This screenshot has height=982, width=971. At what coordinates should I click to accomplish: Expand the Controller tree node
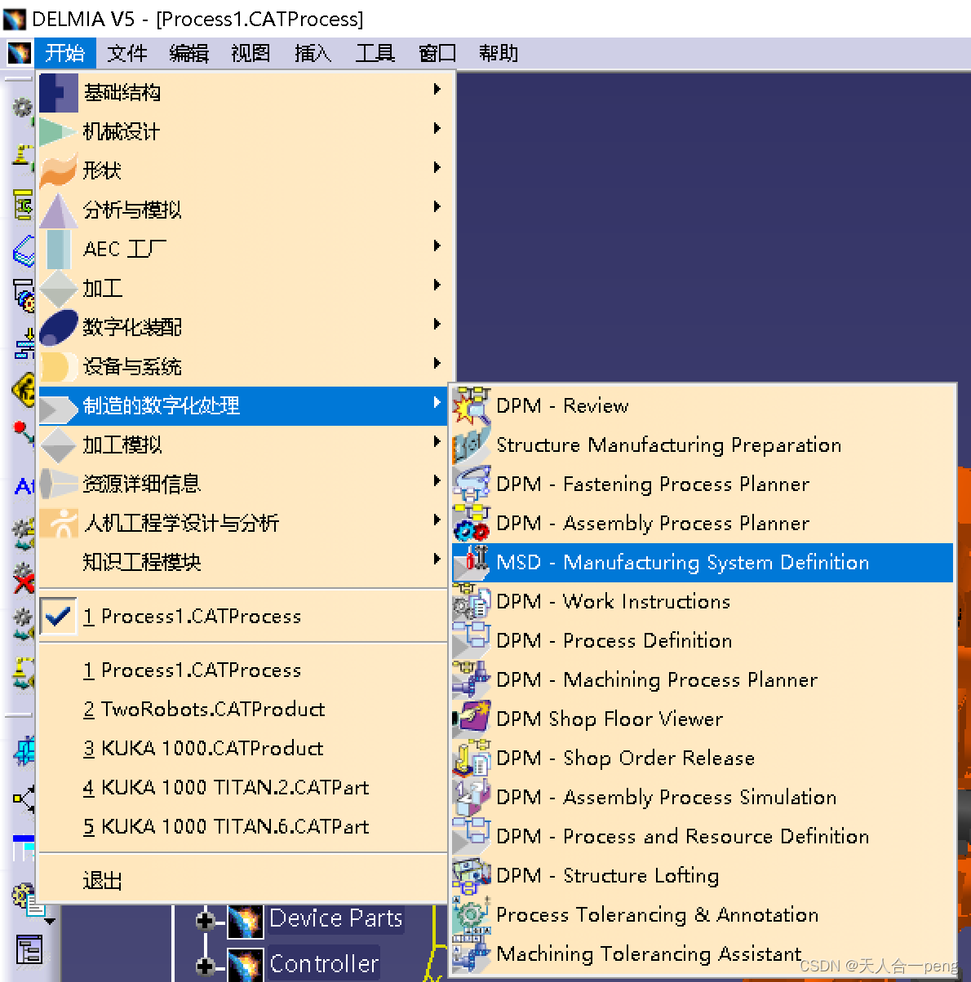[206, 966]
